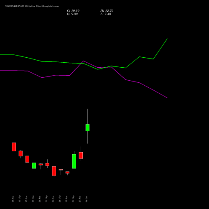209x209 pixels.
Task: Click the 25 Sep date label
Action: coord(66,199)
